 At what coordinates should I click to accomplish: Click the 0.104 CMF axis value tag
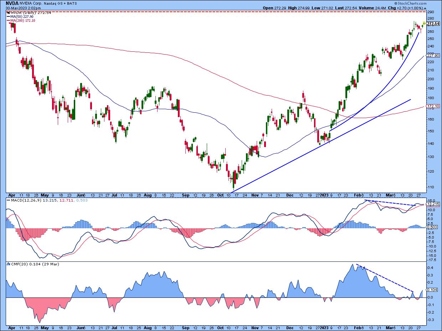[x=432, y=290]
